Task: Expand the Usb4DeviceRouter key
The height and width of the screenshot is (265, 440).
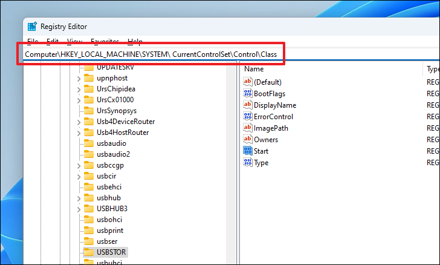Action: 79,123
